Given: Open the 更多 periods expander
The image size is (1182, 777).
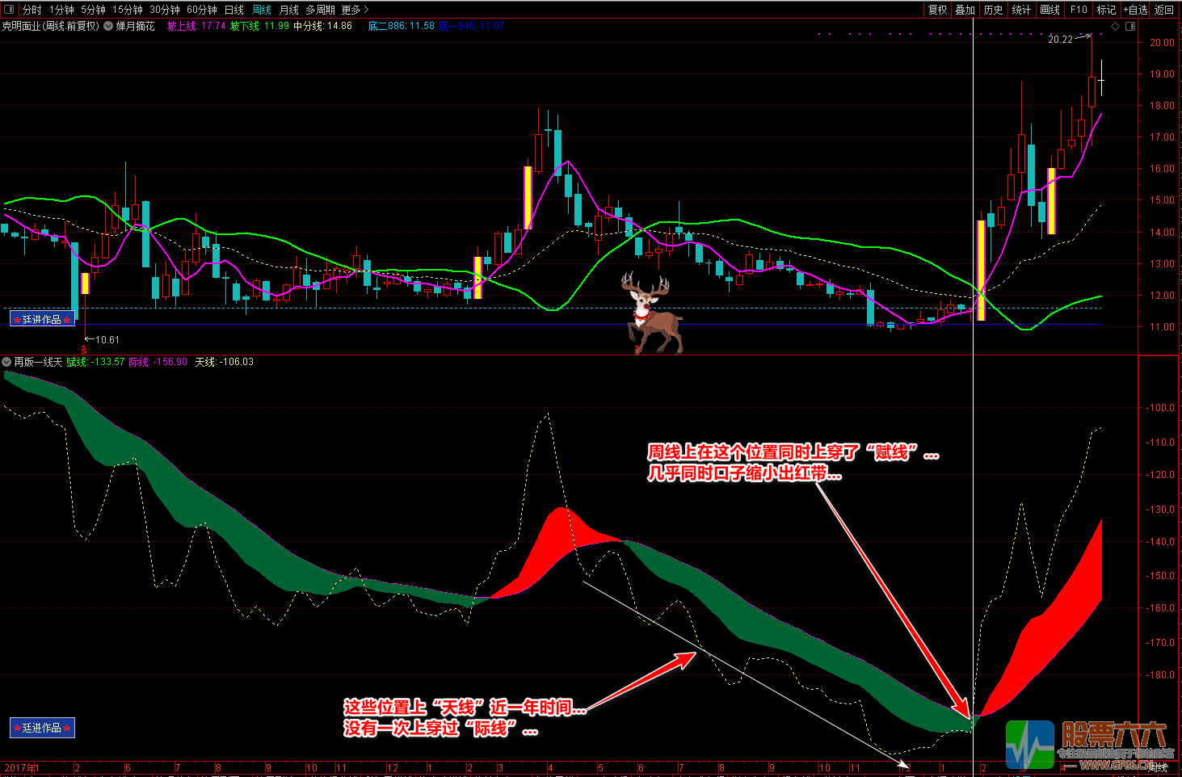Looking at the screenshot, I should tap(355, 10).
